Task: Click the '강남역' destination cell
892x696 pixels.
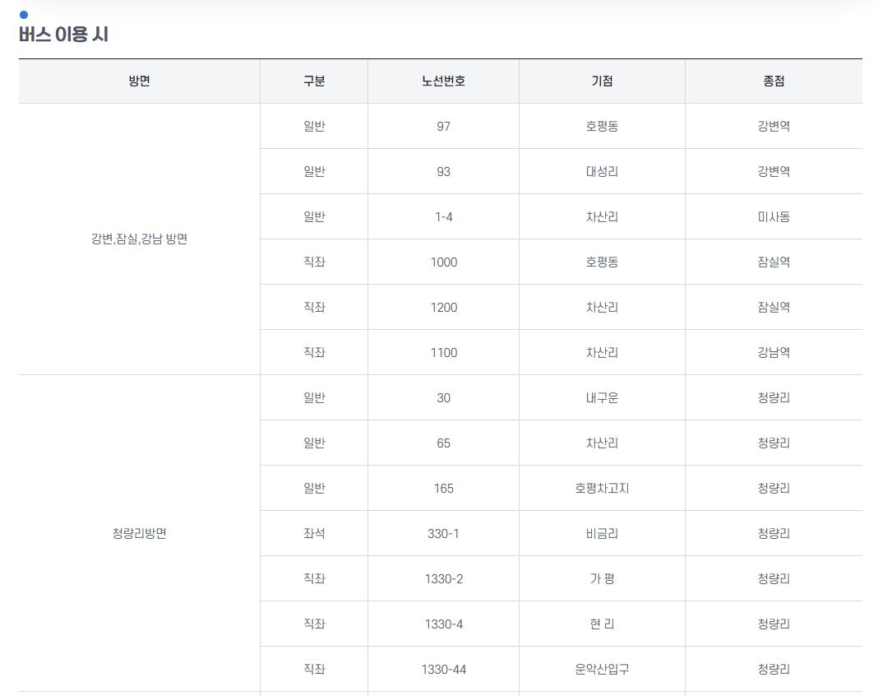Action: coord(774,353)
